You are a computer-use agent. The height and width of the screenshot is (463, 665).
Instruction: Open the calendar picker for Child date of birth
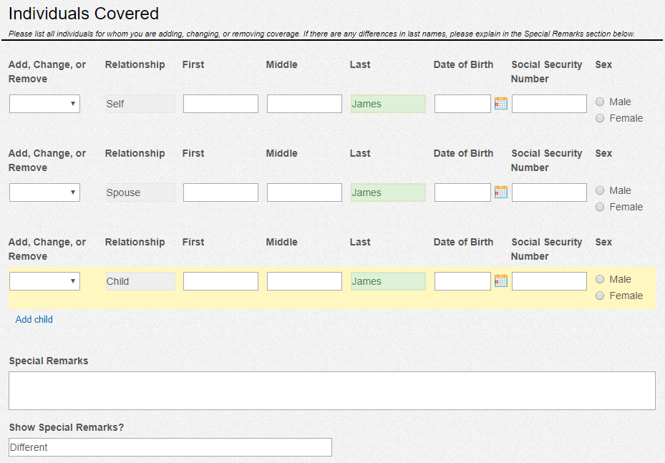[501, 281]
